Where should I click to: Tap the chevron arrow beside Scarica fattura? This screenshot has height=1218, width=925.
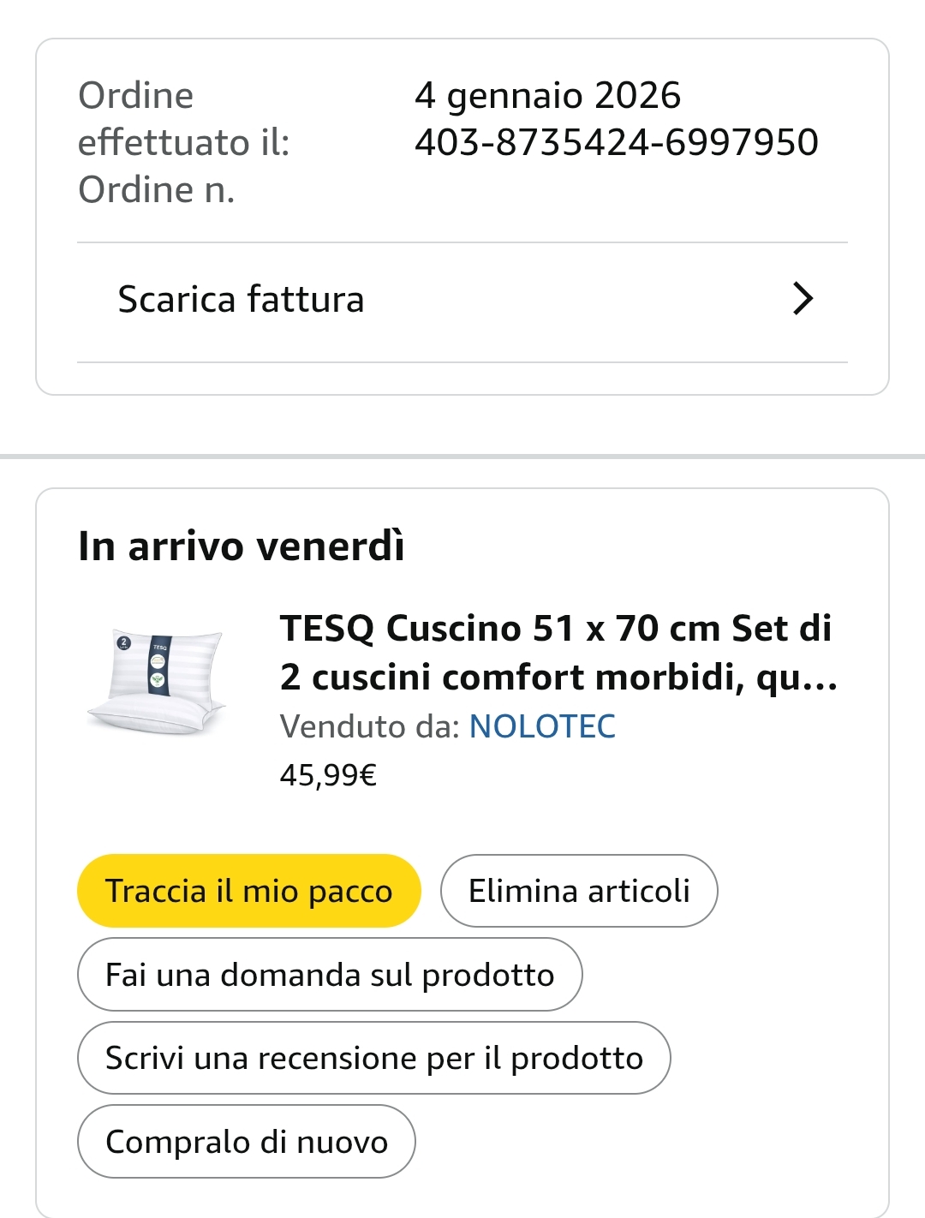[x=803, y=299]
